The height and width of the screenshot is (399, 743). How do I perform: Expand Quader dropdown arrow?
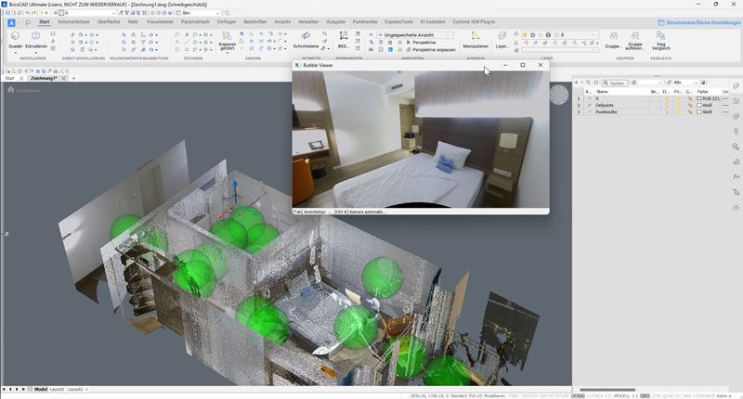pos(15,52)
